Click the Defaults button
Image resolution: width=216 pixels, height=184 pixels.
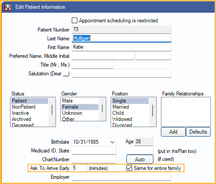(x=198, y=132)
